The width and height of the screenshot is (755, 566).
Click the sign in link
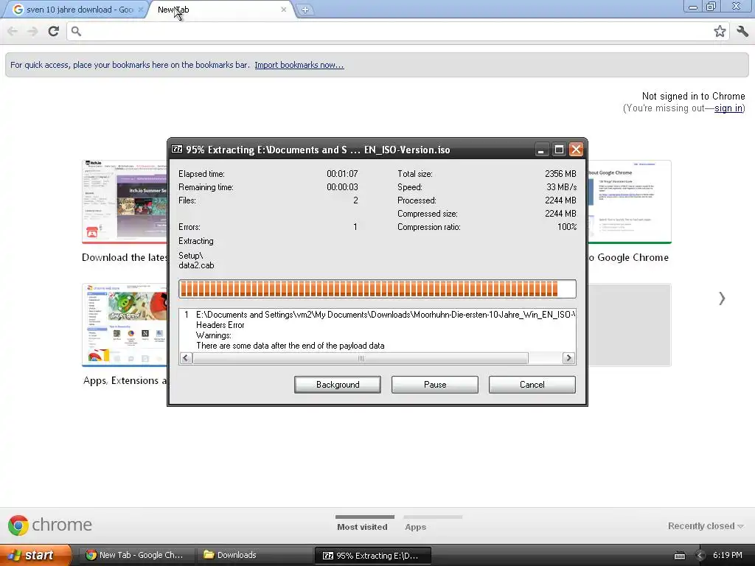click(x=728, y=108)
